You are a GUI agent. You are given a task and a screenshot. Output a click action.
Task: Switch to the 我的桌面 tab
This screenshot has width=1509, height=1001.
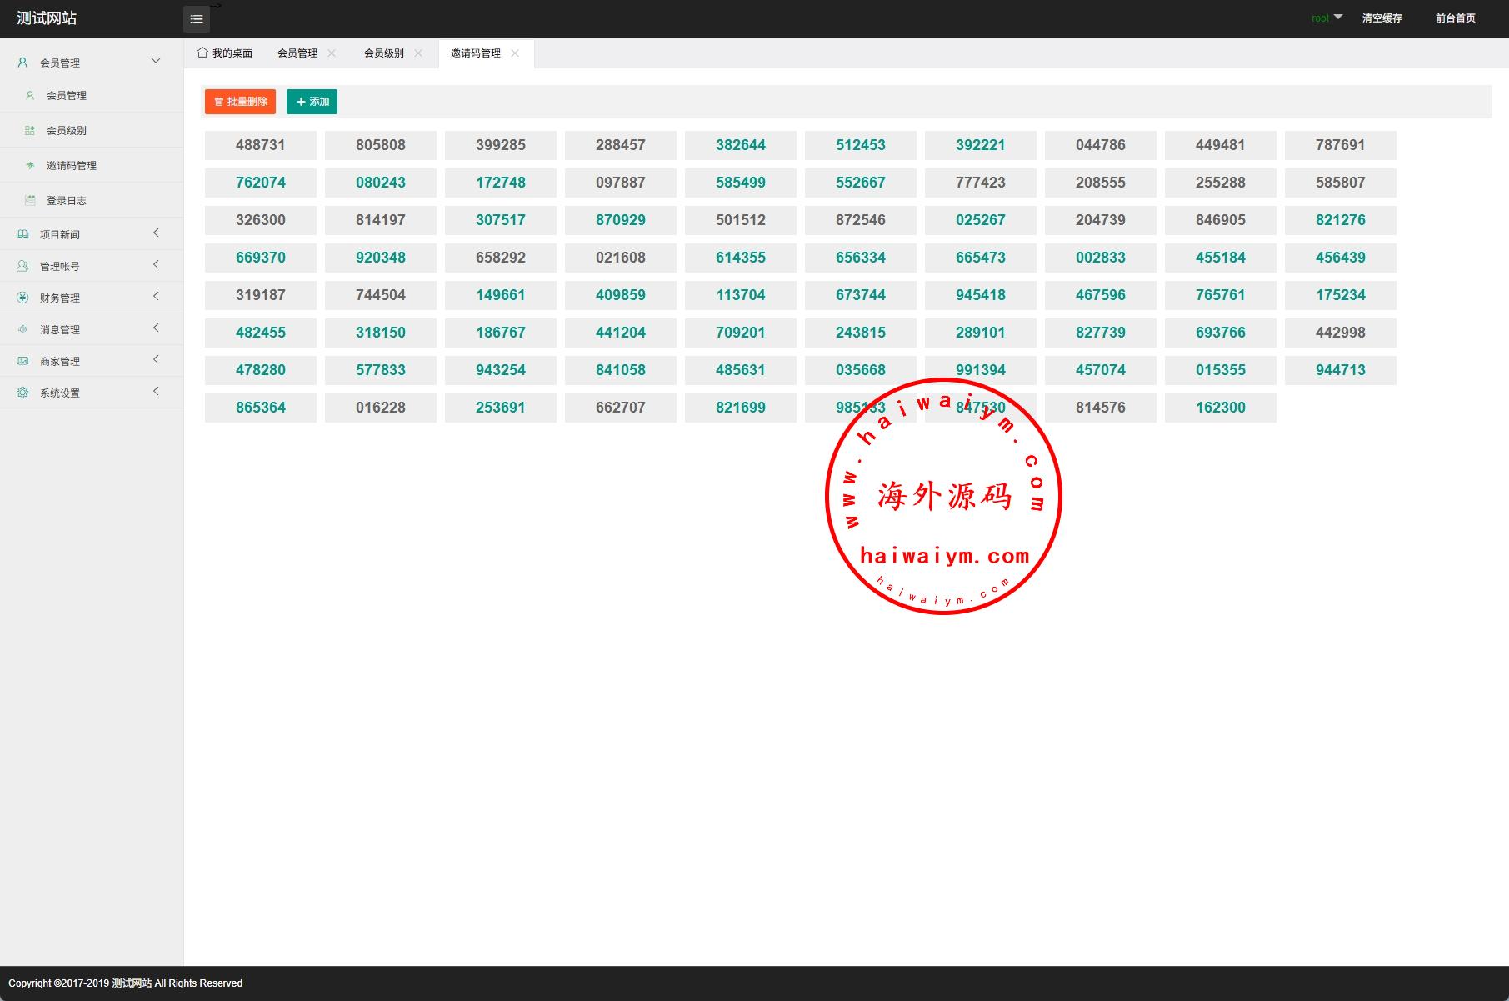(225, 53)
